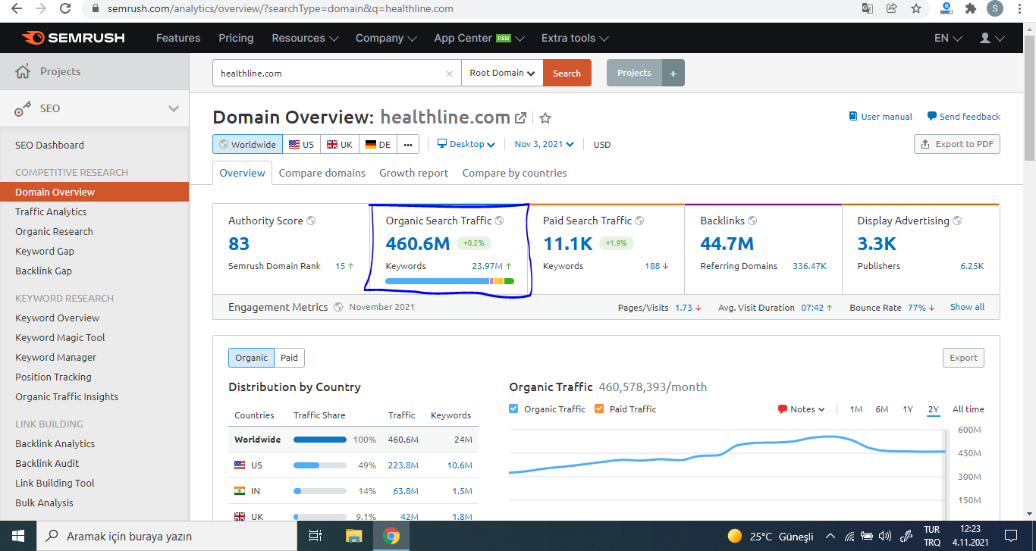Expand the Resources menu

(305, 38)
